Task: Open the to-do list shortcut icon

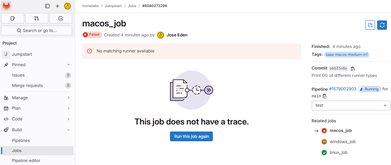Action: [61, 18]
